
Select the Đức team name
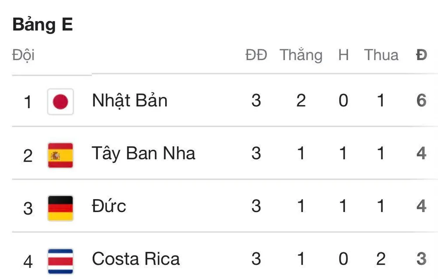coord(109,206)
